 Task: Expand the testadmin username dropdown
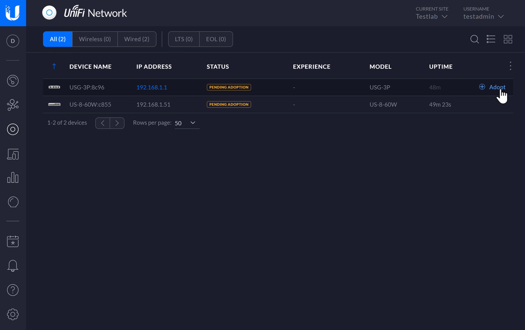tap(483, 16)
